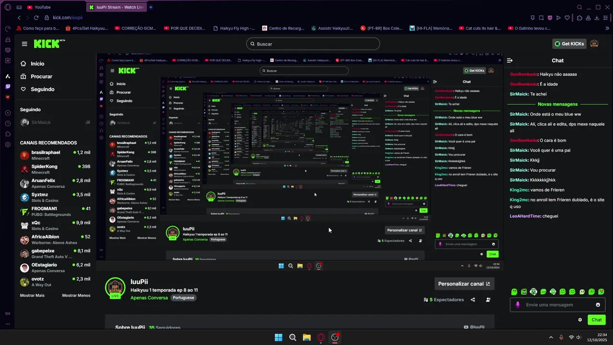
Task: Click the Get KICKs button
Action: pyautogui.click(x=569, y=44)
